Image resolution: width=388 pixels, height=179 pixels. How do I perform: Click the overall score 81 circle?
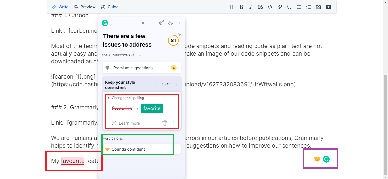click(173, 40)
